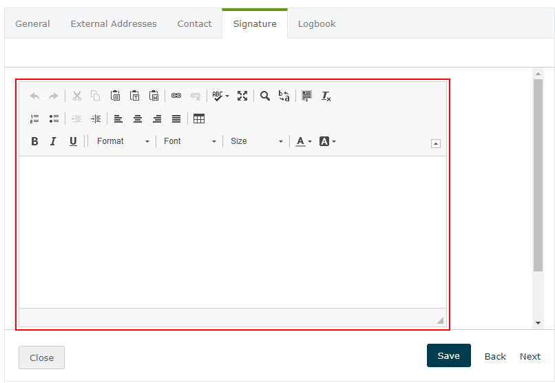Click inside the signature text area
This screenshot has width=555, height=383.
click(232, 231)
